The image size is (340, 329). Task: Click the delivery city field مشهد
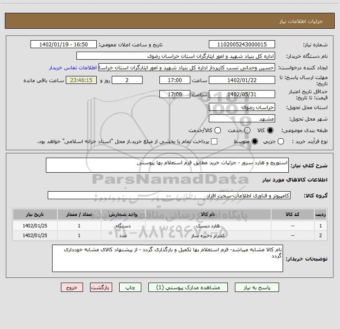click(x=242, y=118)
